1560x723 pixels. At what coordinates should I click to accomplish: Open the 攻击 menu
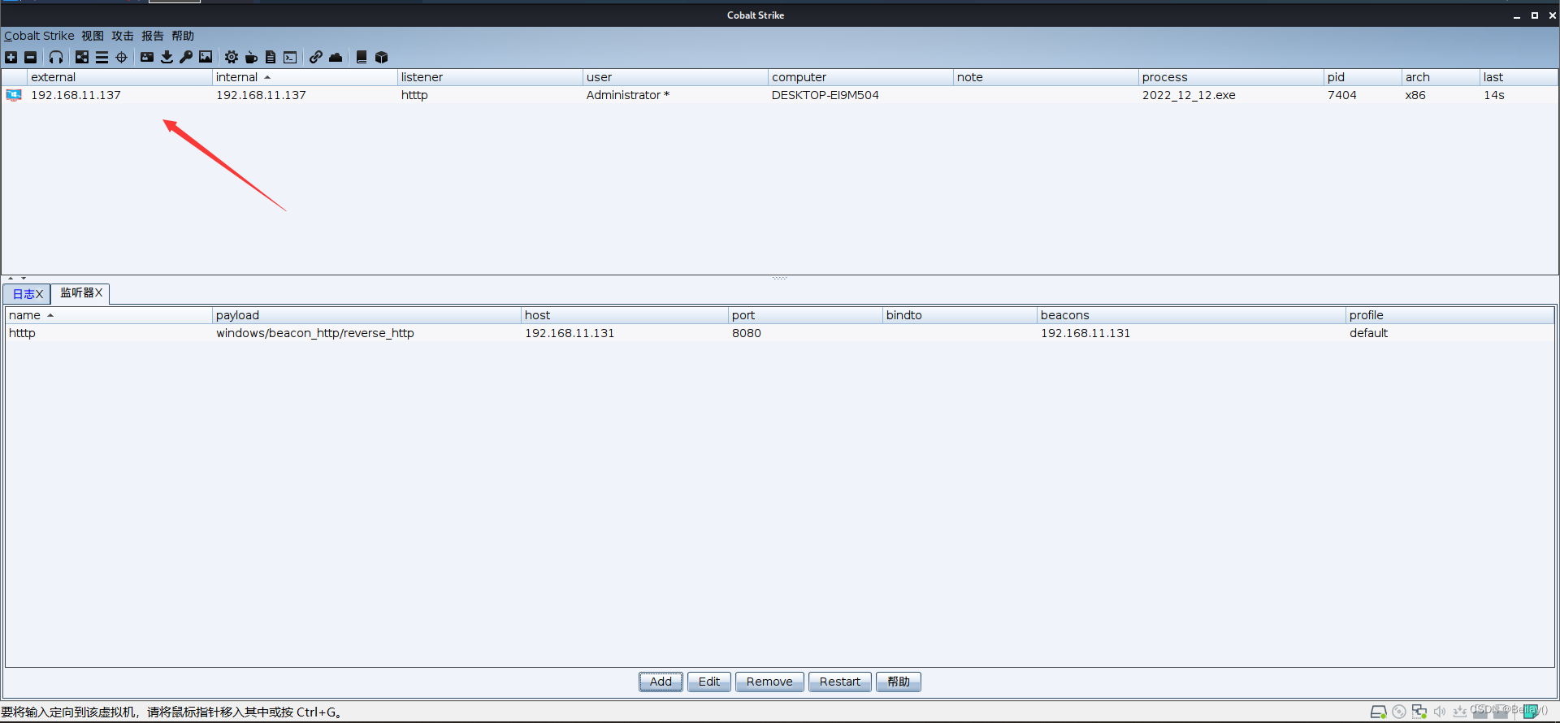tap(123, 36)
